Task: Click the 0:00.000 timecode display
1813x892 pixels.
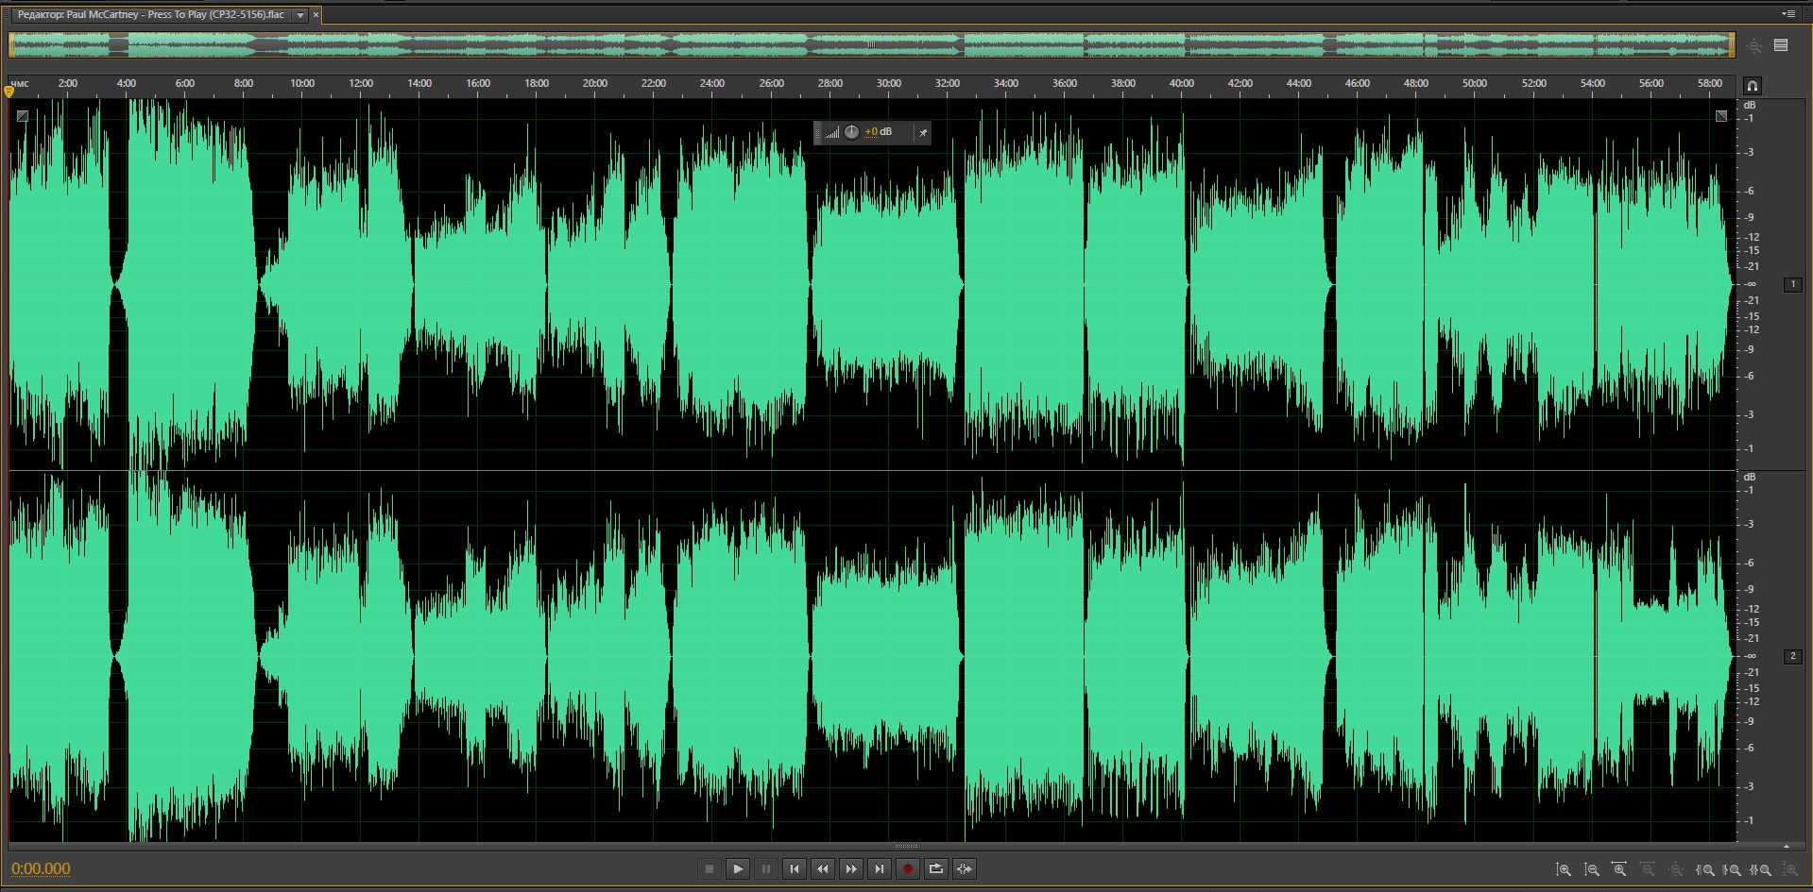Action: 41,869
